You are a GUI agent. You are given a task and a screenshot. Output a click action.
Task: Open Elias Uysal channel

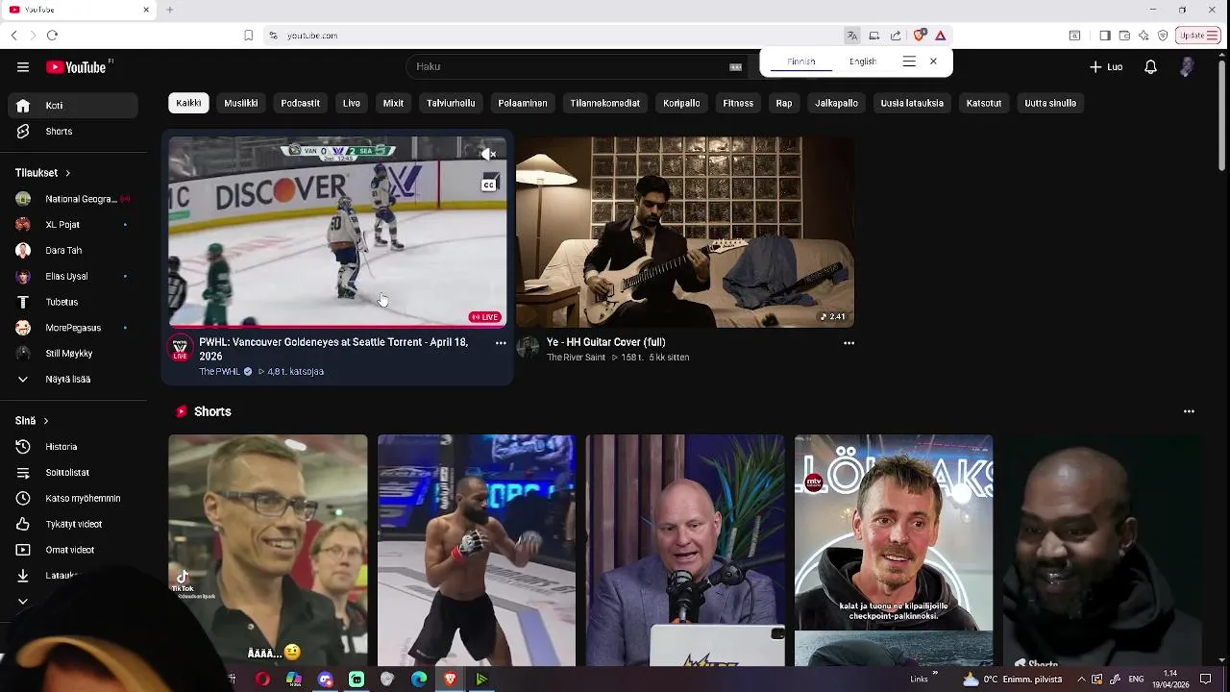(x=73, y=277)
